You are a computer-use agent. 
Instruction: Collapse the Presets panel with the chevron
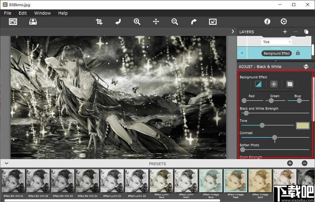point(7,163)
